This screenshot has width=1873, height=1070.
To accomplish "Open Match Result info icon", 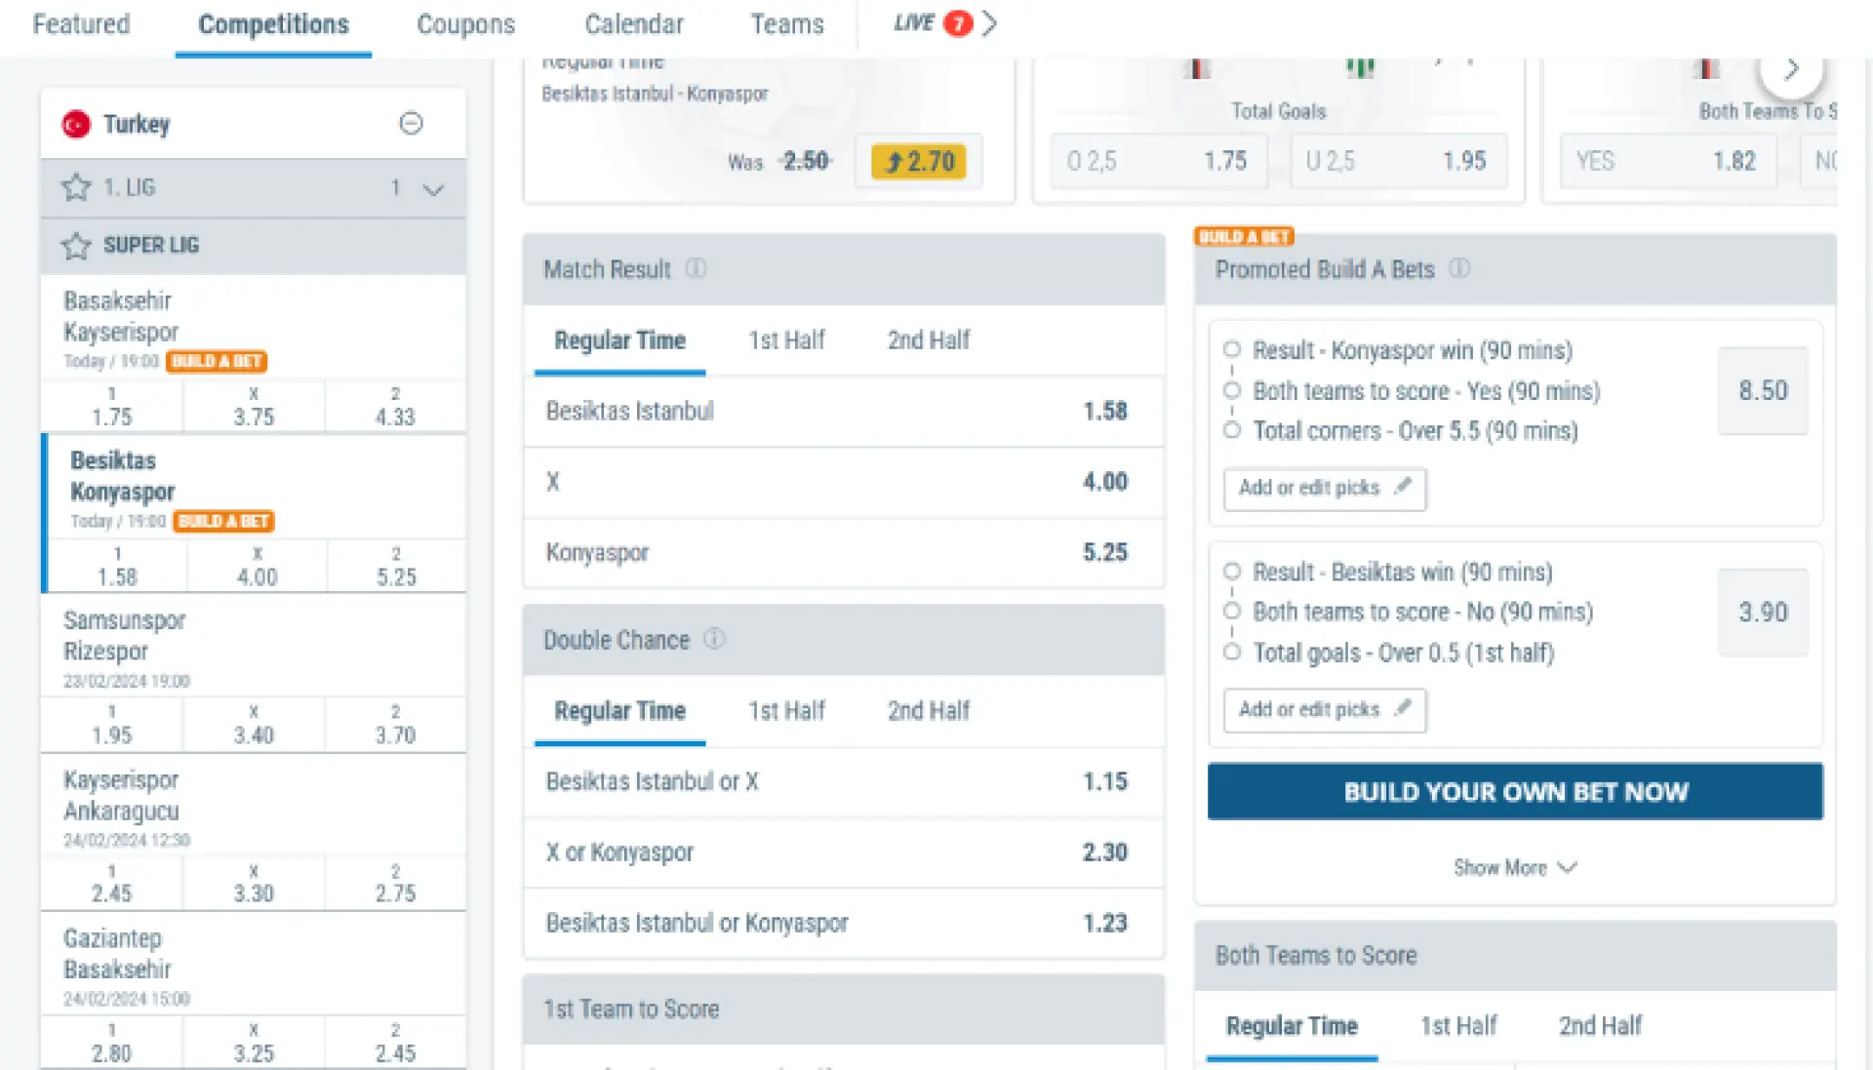I will click(x=696, y=268).
